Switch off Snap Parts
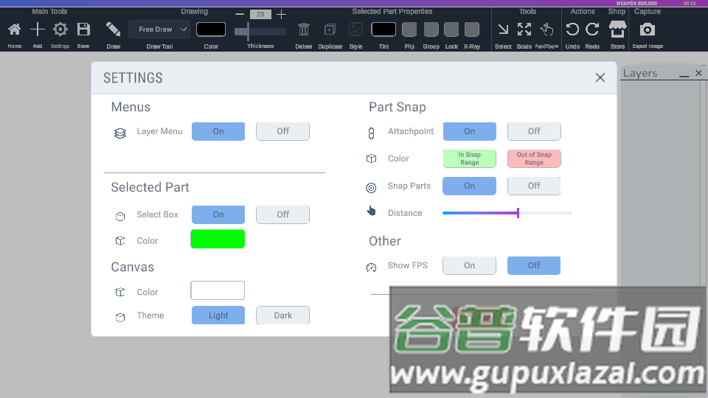The height and width of the screenshot is (398, 708). coord(534,186)
